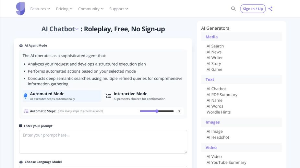This screenshot has width=300, height=168.
Task: Click the robot icon beside AI Agent Mode
Action: click(21, 46)
